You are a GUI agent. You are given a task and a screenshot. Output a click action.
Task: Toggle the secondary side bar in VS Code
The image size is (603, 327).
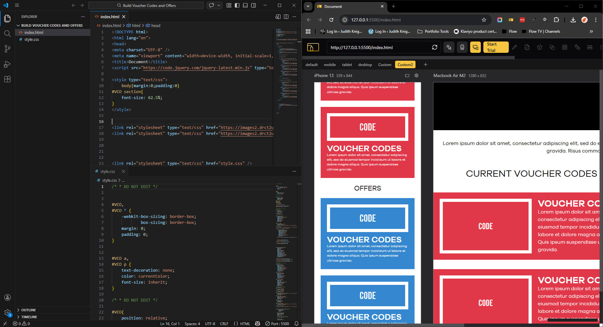click(253, 5)
